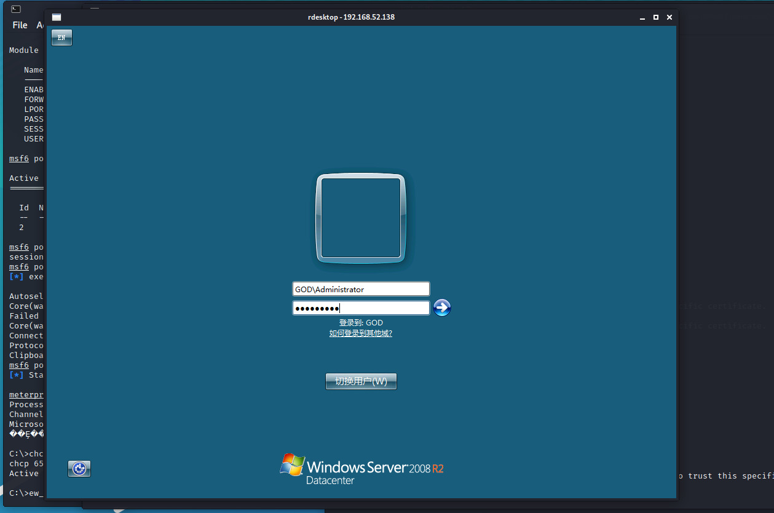
Task: Maximize the rdesktop window
Action: [x=656, y=17]
